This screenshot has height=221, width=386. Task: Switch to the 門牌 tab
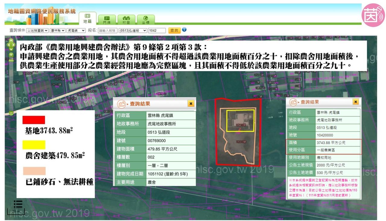click(107, 20)
